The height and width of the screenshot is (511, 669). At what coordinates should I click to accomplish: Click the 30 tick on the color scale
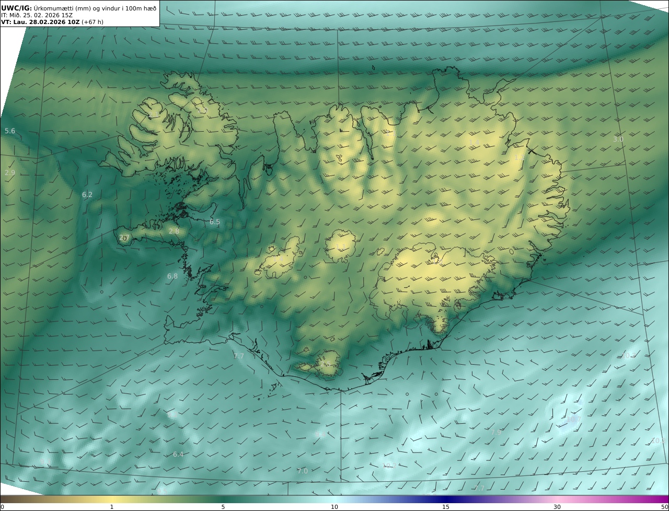[557, 507]
